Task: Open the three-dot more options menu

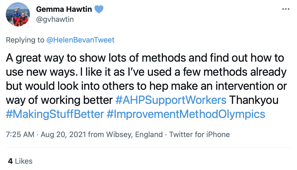Action: 286,9
